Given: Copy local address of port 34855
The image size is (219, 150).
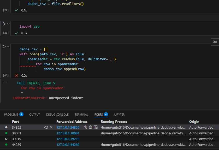Looking at the screenshot, I should tap(85, 127).
